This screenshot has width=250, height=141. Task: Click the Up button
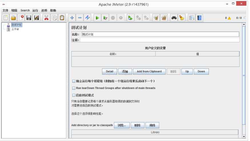coord(187,72)
